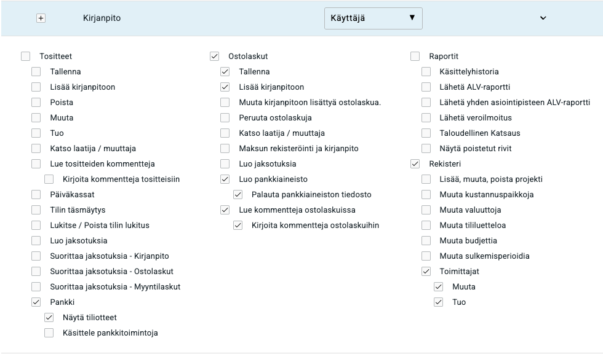Enable Käsittele pankkitoimintoja checkbox

pos(49,333)
